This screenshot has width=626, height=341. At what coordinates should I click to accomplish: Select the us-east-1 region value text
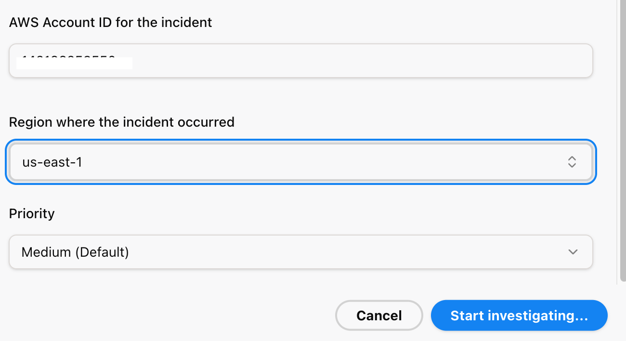tap(52, 162)
